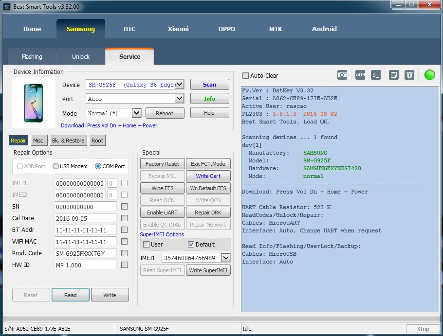Switch to the Xiaomi tab
Viewport: 443px width, 336px height.
tap(178, 29)
